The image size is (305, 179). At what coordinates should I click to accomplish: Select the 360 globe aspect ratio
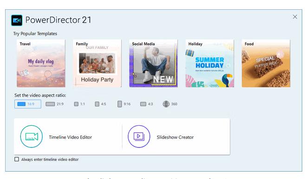coord(170,104)
